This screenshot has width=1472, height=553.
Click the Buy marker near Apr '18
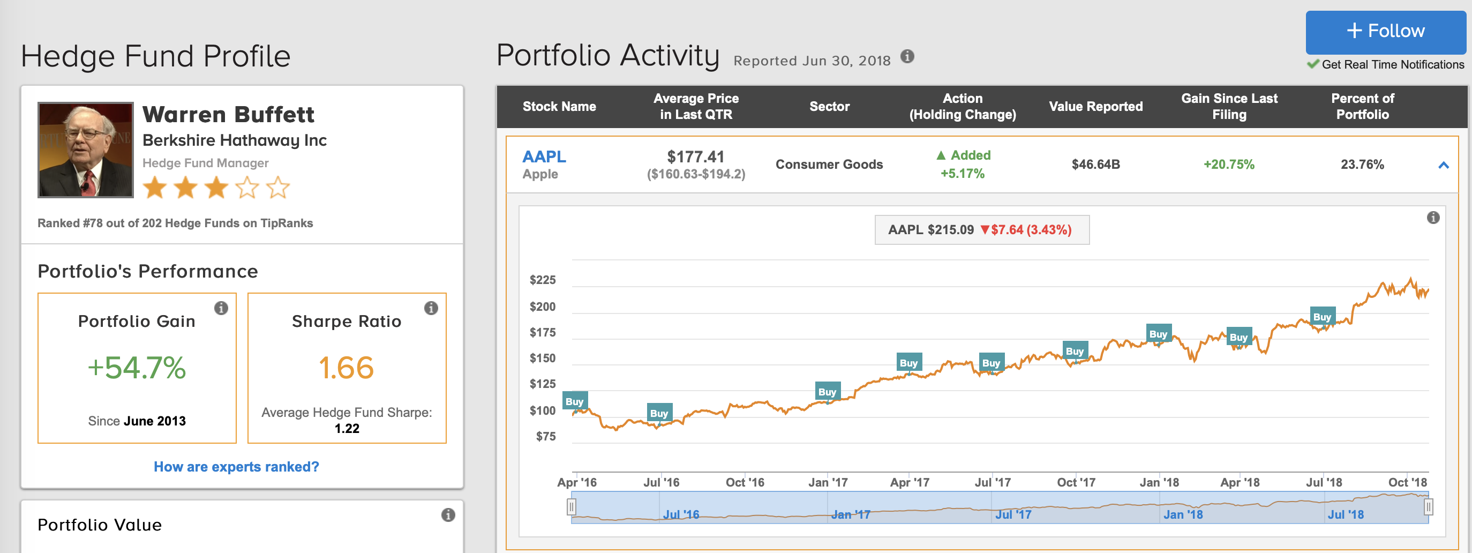click(1239, 337)
